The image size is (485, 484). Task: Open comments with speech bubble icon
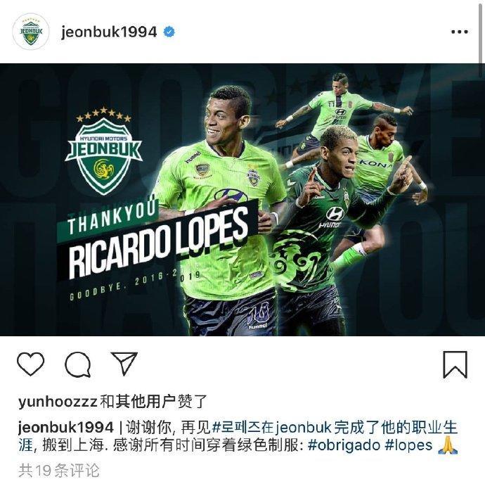coord(77,364)
